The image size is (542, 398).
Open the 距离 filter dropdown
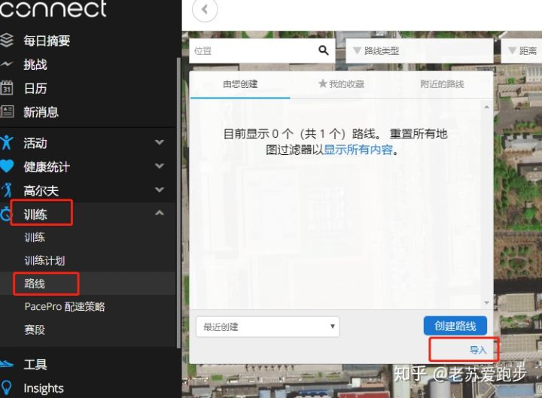pos(522,51)
